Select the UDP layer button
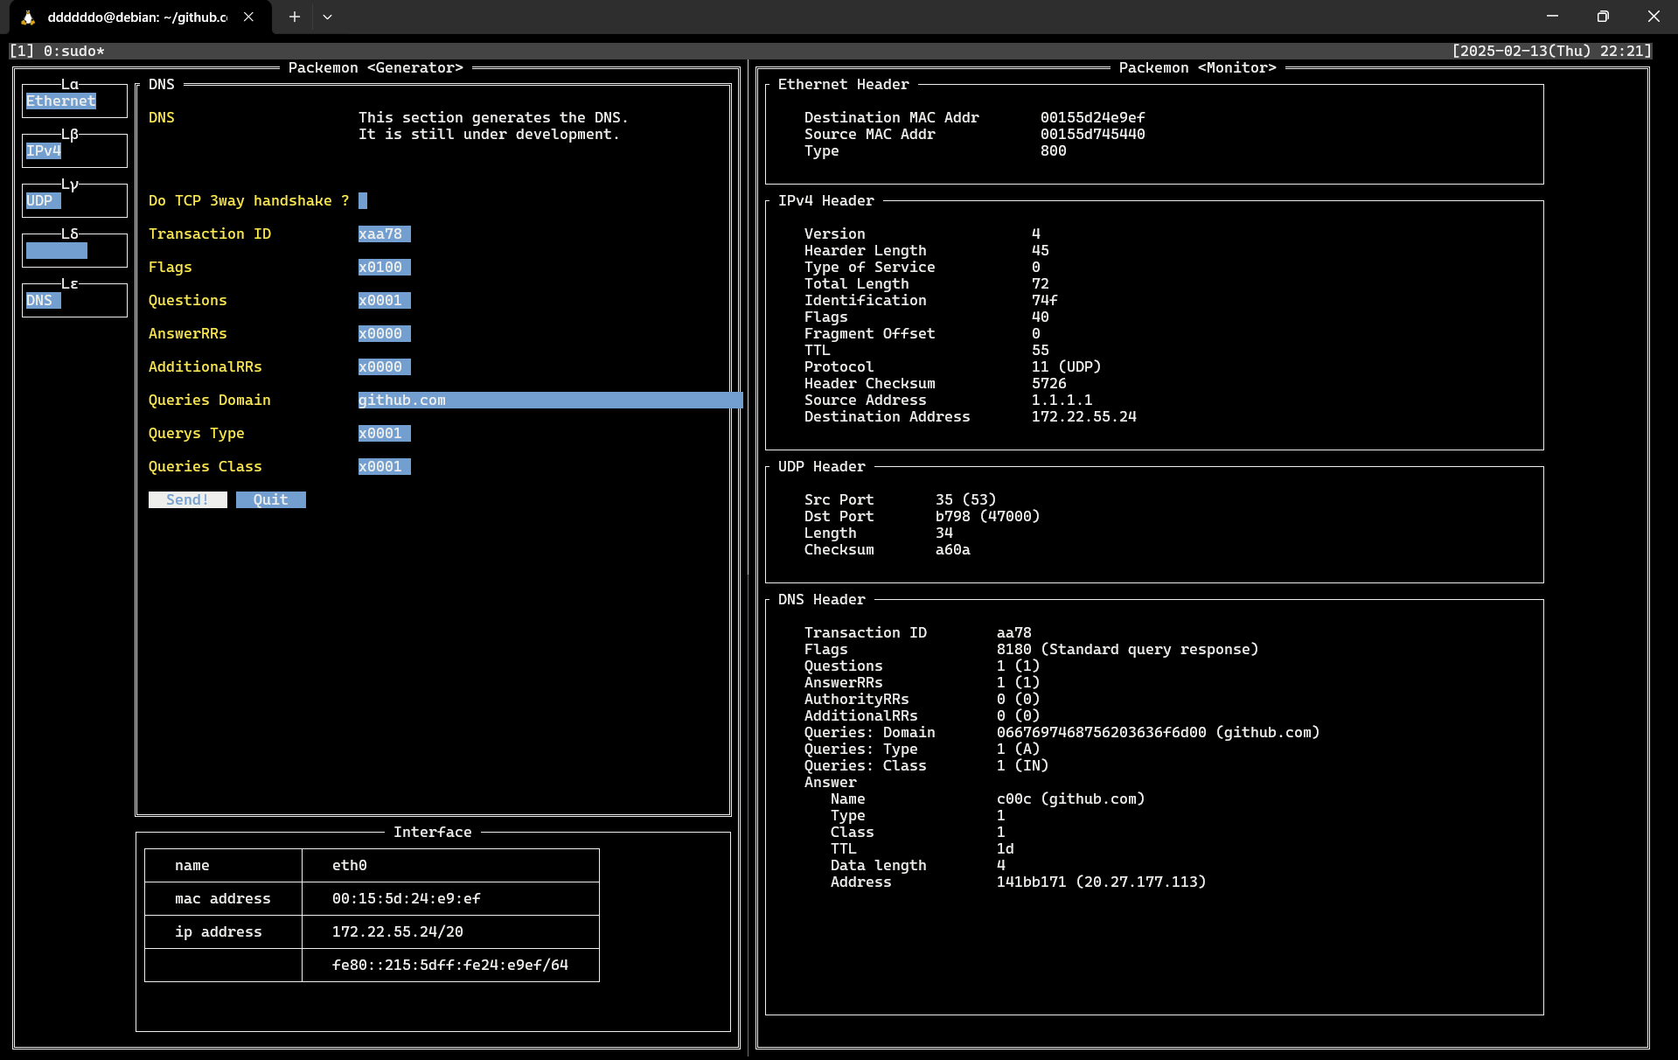 point(44,201)
